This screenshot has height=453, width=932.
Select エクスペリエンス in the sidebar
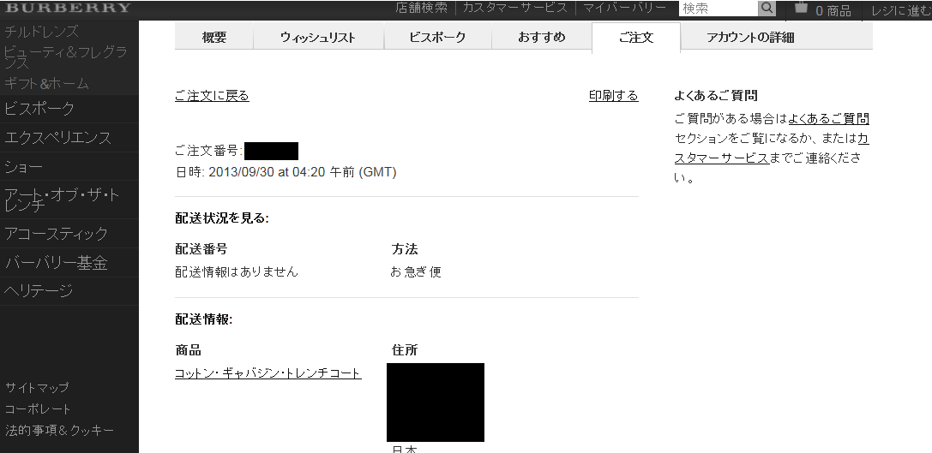click(57, 138)
